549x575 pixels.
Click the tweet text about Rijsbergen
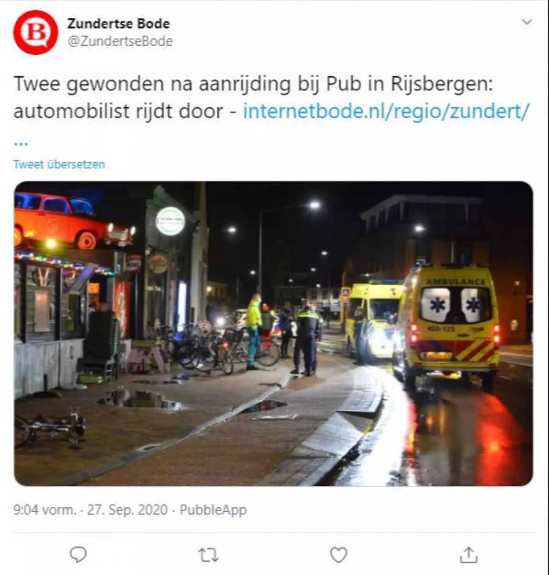pyautogui.click(x=253, y=97)
